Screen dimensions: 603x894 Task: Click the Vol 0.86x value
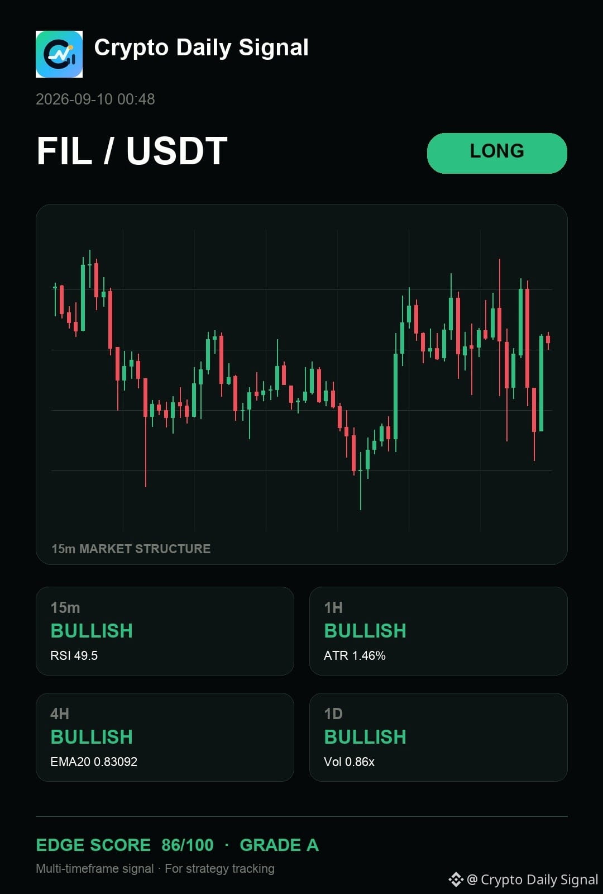point(349,762)
